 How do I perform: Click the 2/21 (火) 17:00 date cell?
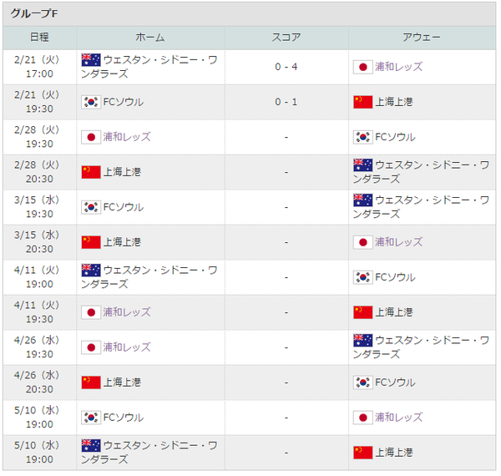[39, 67]
